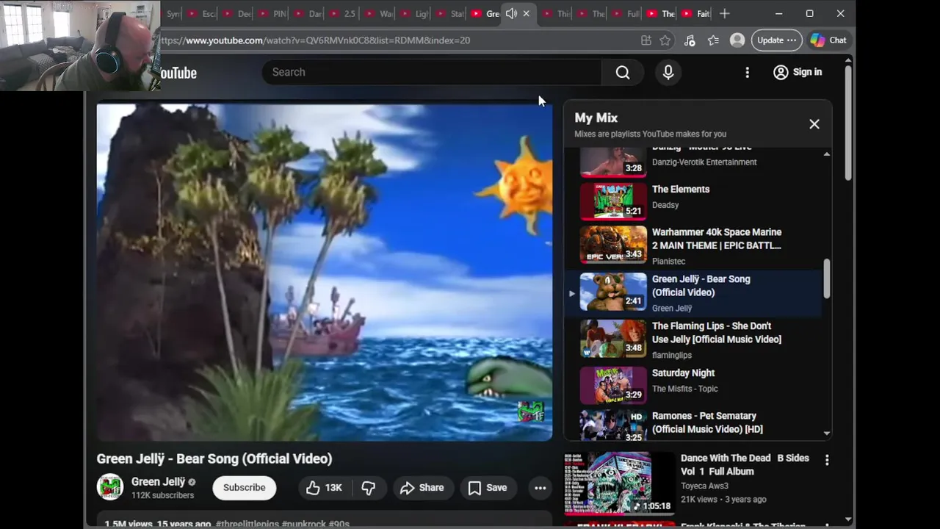
Task: Click the browser Update button
Action: pos(776,40)
